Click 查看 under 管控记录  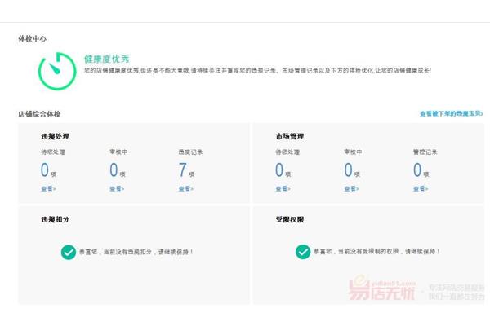421,189
